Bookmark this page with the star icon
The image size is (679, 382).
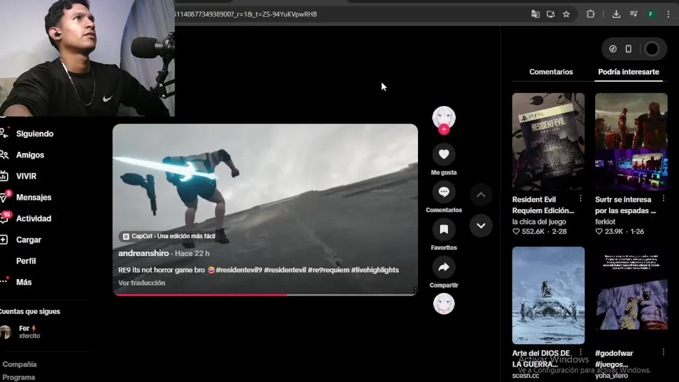pos(566,14)
